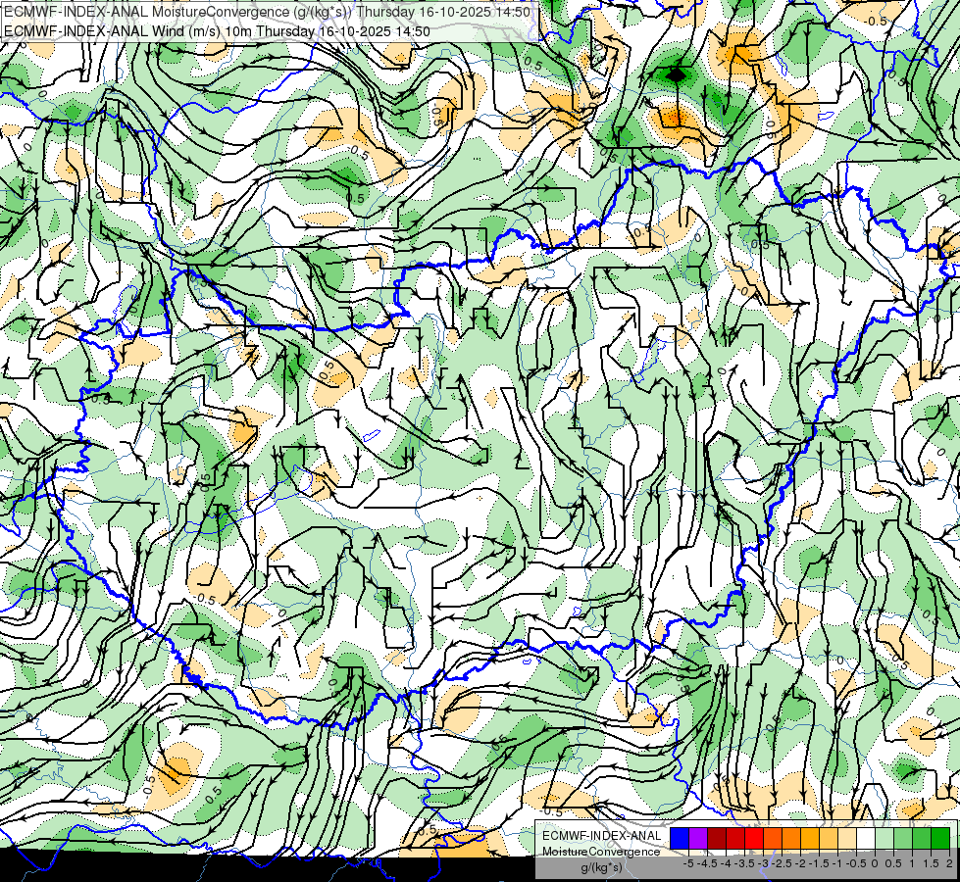Image resolution: width=960 pixels, height=882 pixels.
Task: Click the red legend swatch above -3.5
Action: point(754,838)
